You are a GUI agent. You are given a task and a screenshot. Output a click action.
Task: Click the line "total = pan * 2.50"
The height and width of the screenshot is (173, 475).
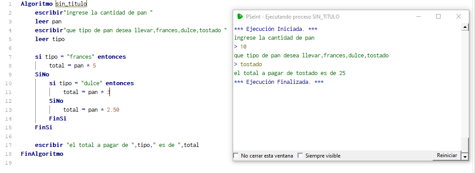click(91, 110)
